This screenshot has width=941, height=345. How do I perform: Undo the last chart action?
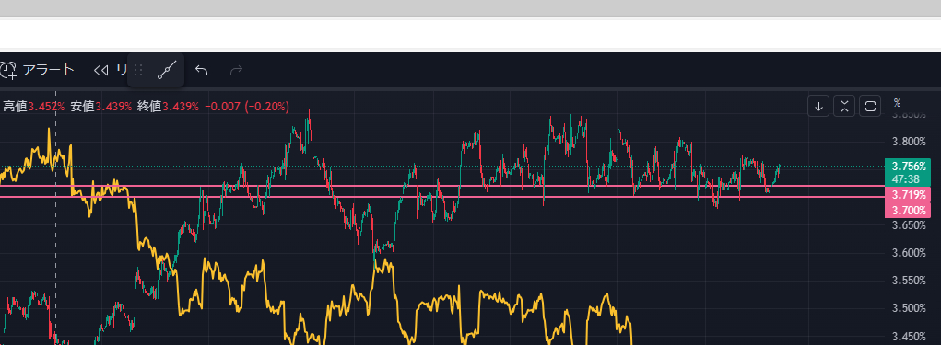click(202, 71)
